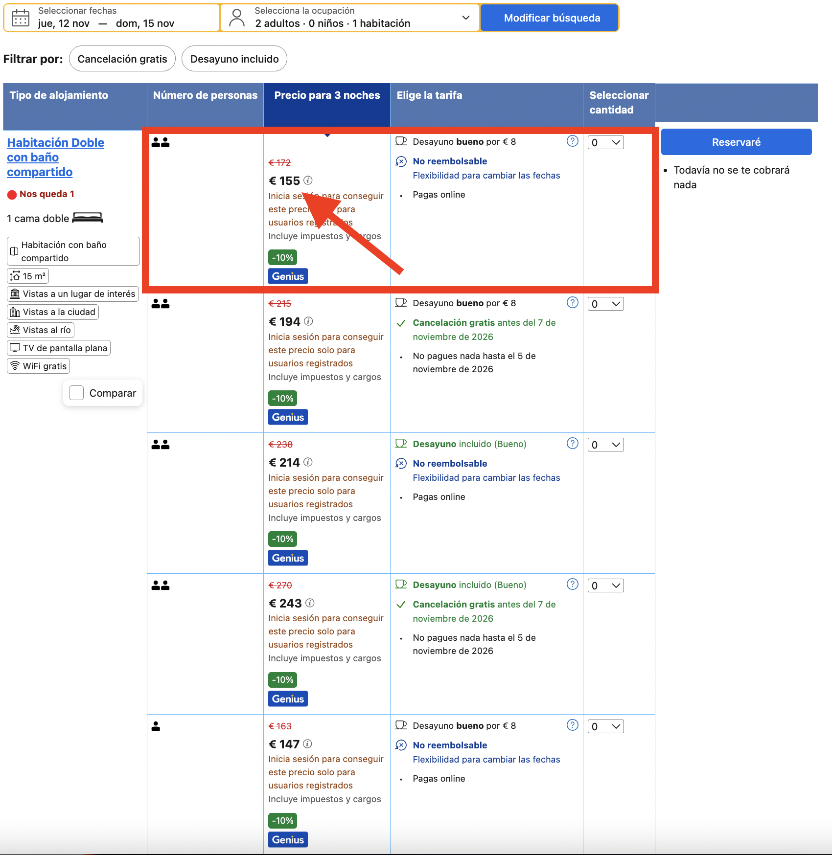This screenshot has width=832, height=855.
Task: Open the calendar date picker icon
Action: coord(21,18)
